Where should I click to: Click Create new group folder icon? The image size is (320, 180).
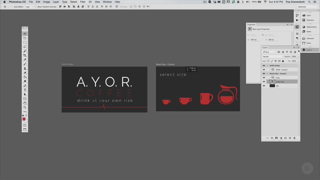285,138
